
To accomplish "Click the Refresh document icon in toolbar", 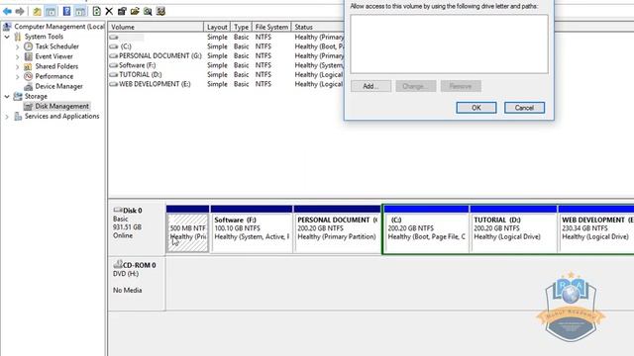I will pos(97,11).
